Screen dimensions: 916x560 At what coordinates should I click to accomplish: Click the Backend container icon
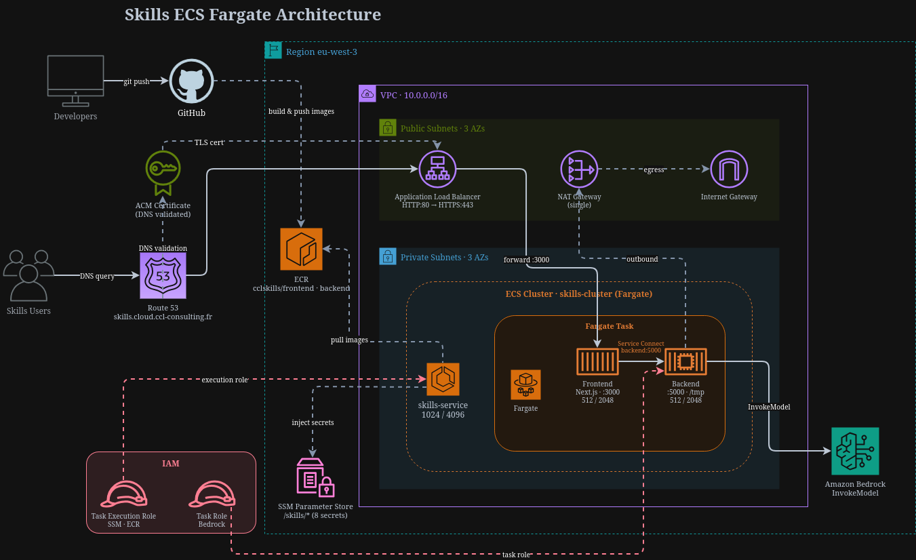pyautogui.click(x=685, y=361)
